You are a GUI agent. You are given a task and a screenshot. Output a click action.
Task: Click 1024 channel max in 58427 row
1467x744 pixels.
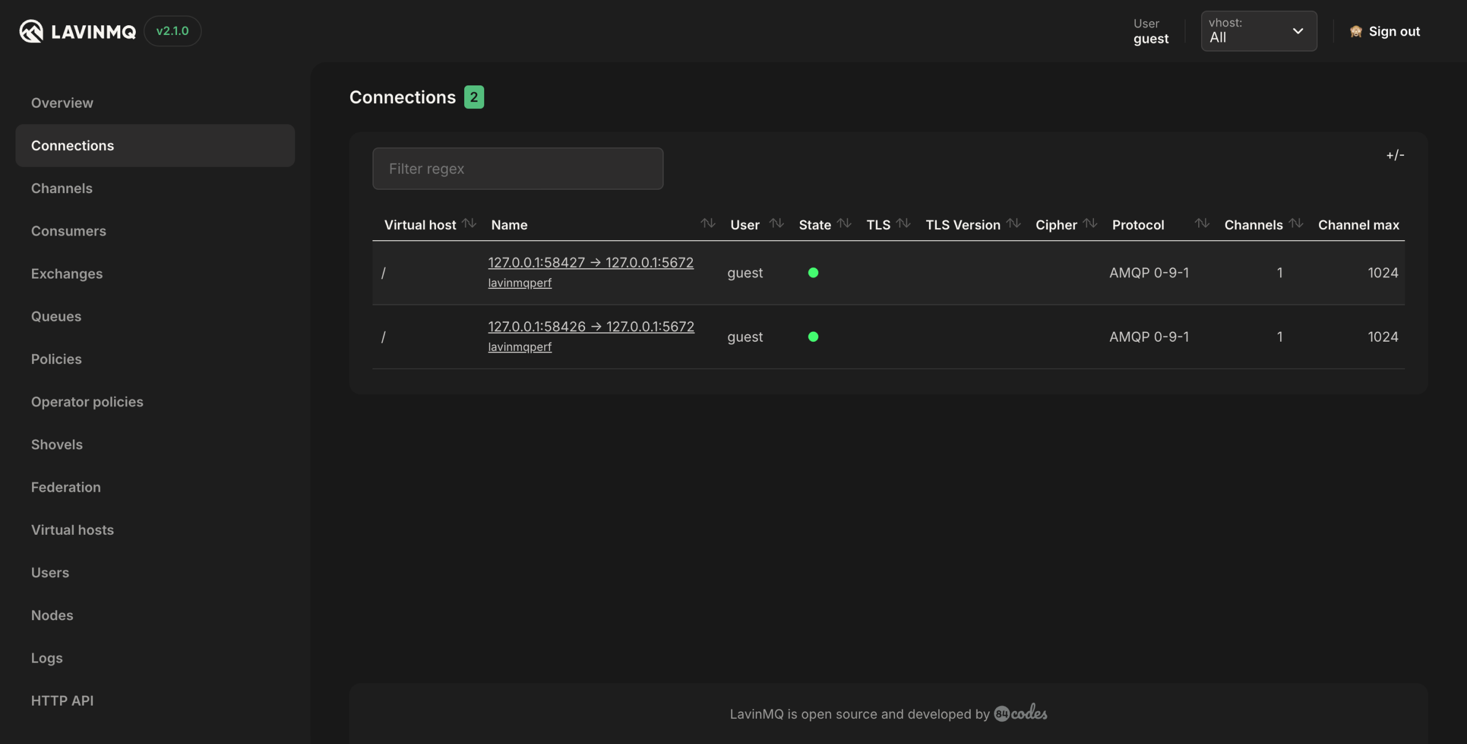pyautogui.click(x=1383, y=273)
